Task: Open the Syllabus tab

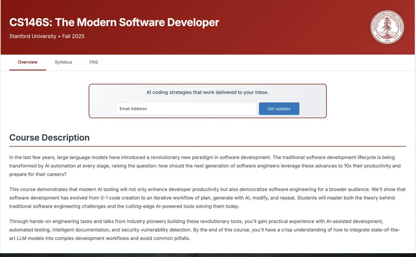Action: click(x=63, y=62)
